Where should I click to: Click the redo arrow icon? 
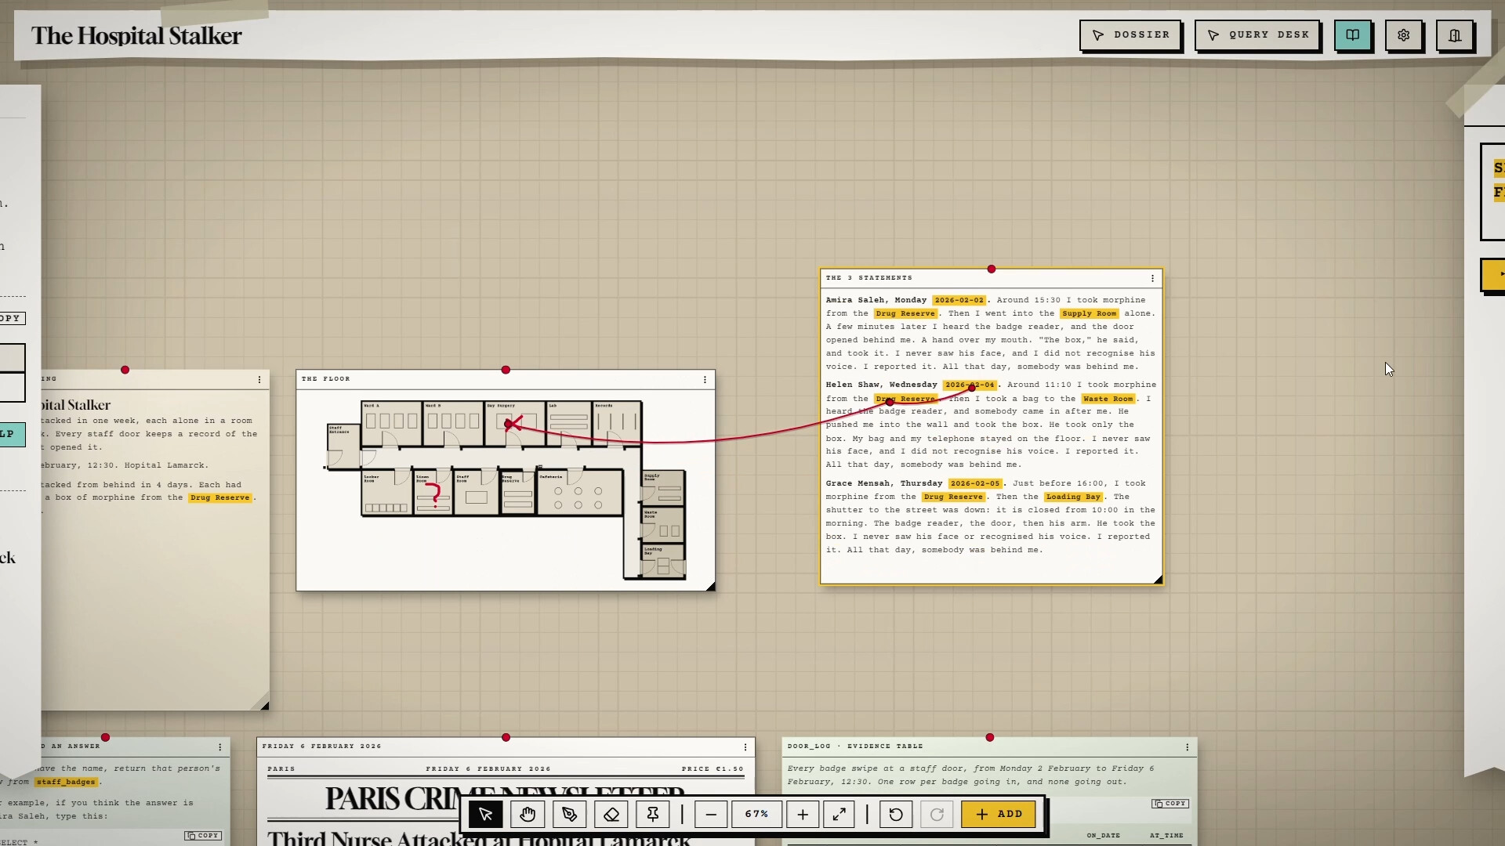coord(937,815)
